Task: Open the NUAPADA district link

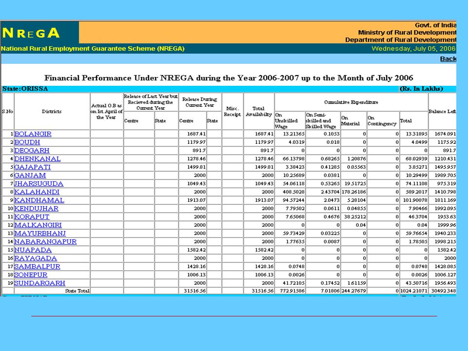Action: click(33, 250)
